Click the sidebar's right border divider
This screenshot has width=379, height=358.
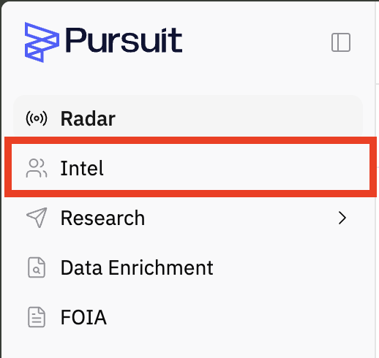pyautogui.click(x=376, y=179)
